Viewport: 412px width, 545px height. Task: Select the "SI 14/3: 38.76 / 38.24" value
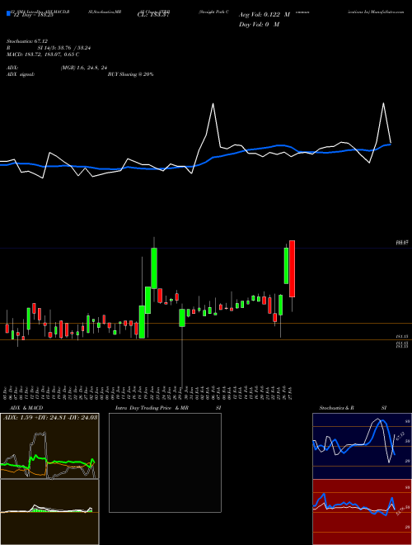coord(64,48)
